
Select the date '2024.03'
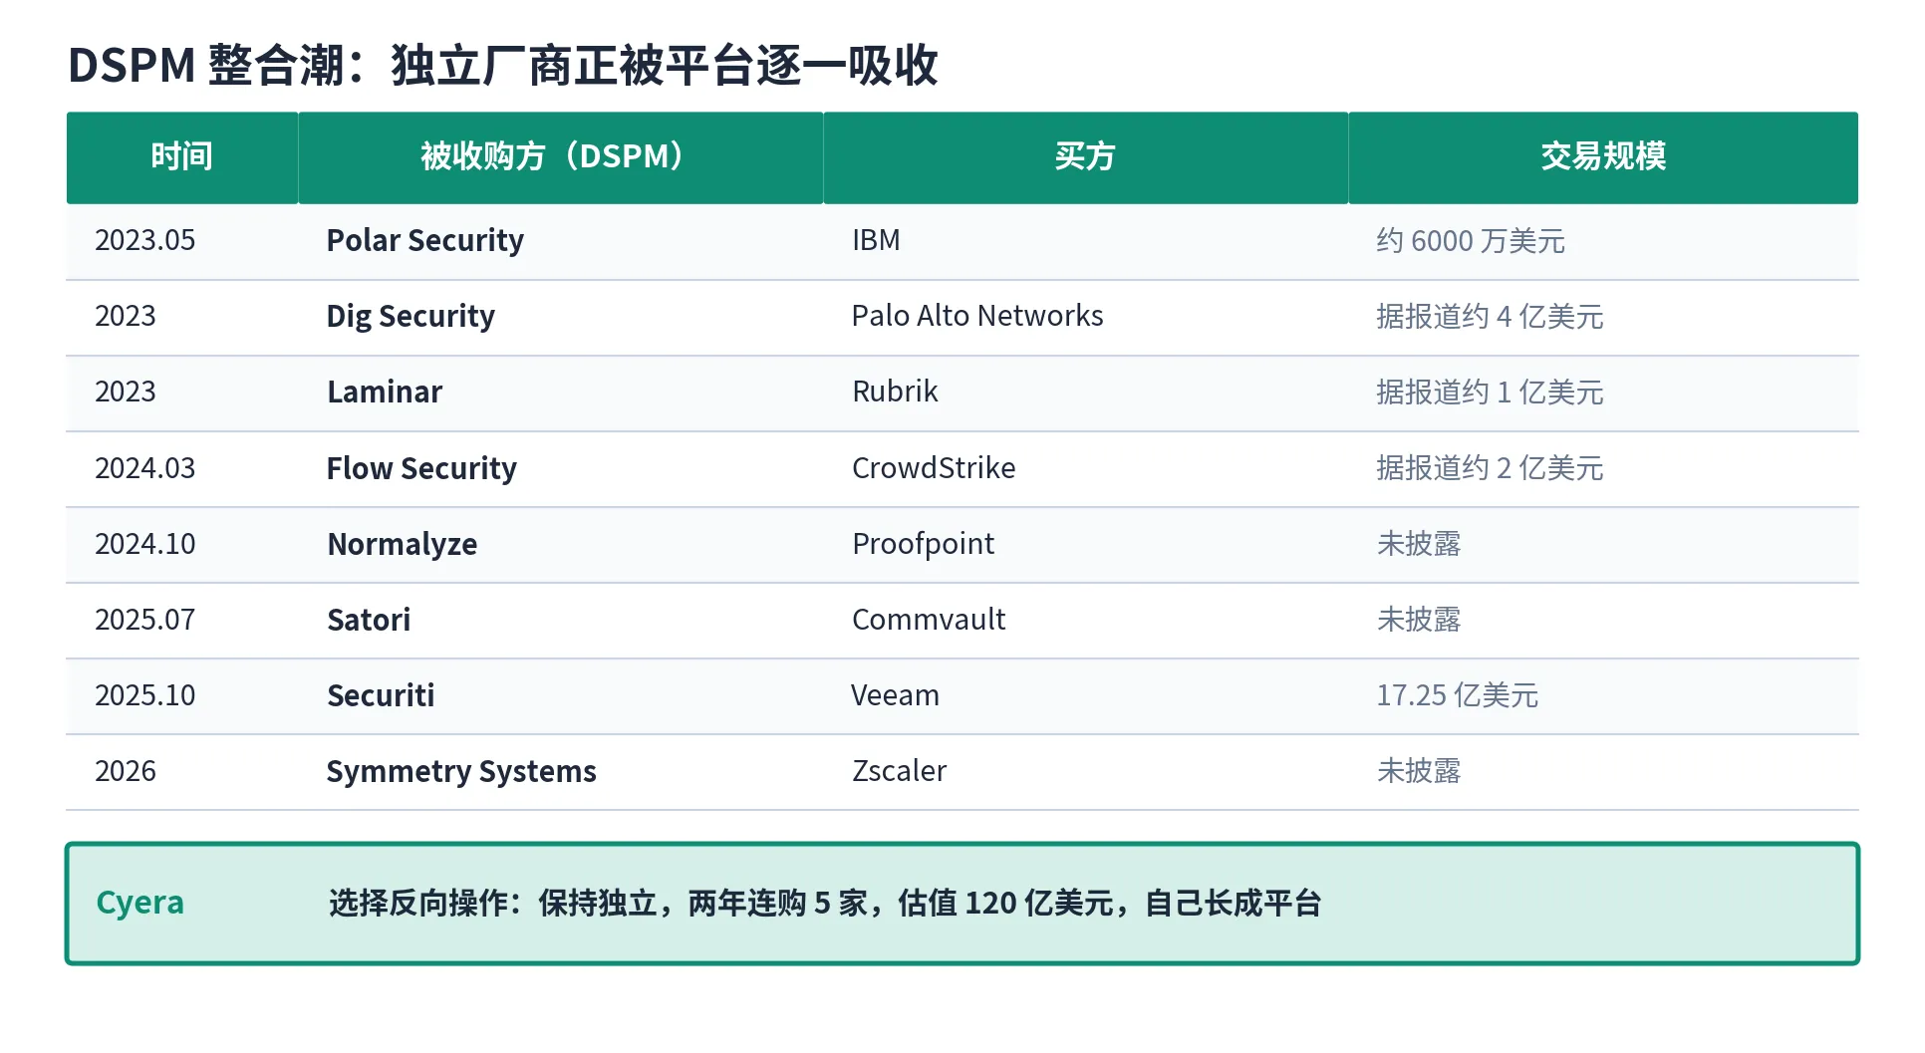(x=144, y=468)
